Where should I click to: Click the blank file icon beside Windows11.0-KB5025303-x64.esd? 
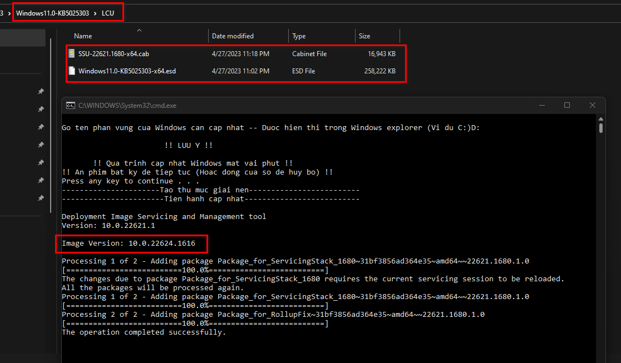[x=72, y=71]
